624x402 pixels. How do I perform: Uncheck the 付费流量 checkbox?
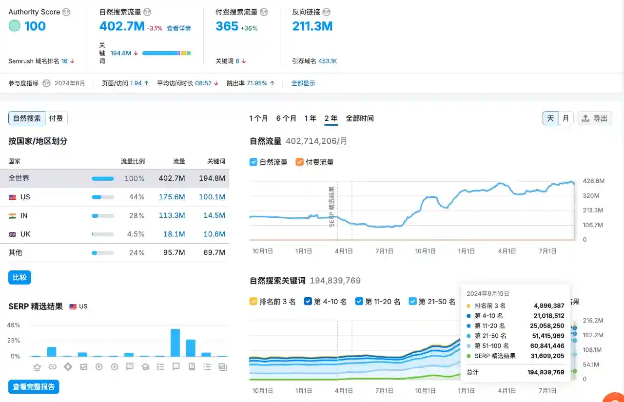coord(301,162)
